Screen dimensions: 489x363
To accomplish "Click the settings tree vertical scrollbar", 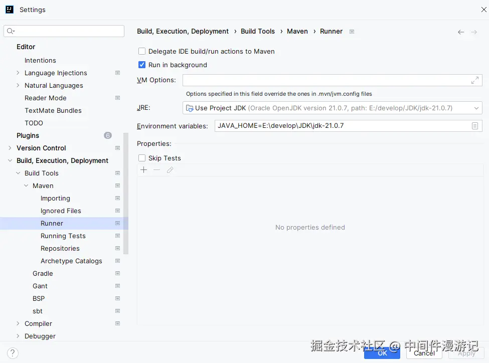I will 126,194.
